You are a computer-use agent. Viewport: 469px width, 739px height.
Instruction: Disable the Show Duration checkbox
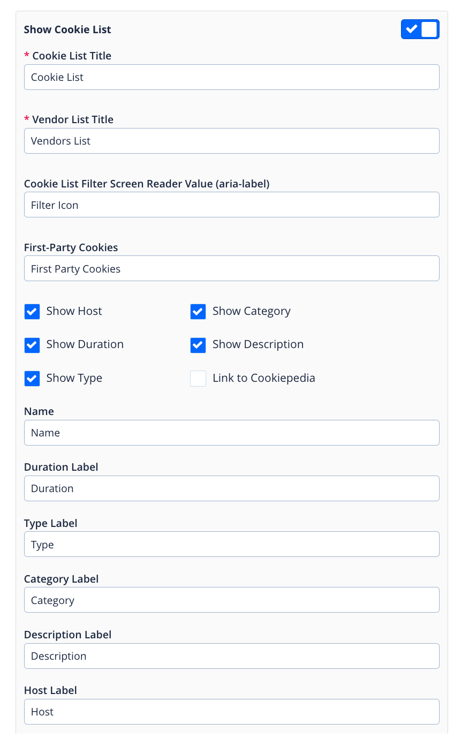[32, 345]
